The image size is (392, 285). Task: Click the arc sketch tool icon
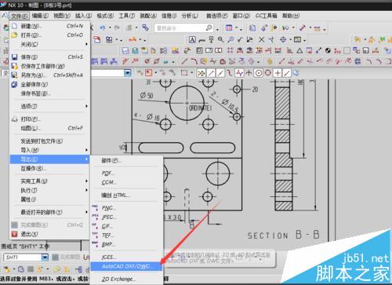pos(194,61)
